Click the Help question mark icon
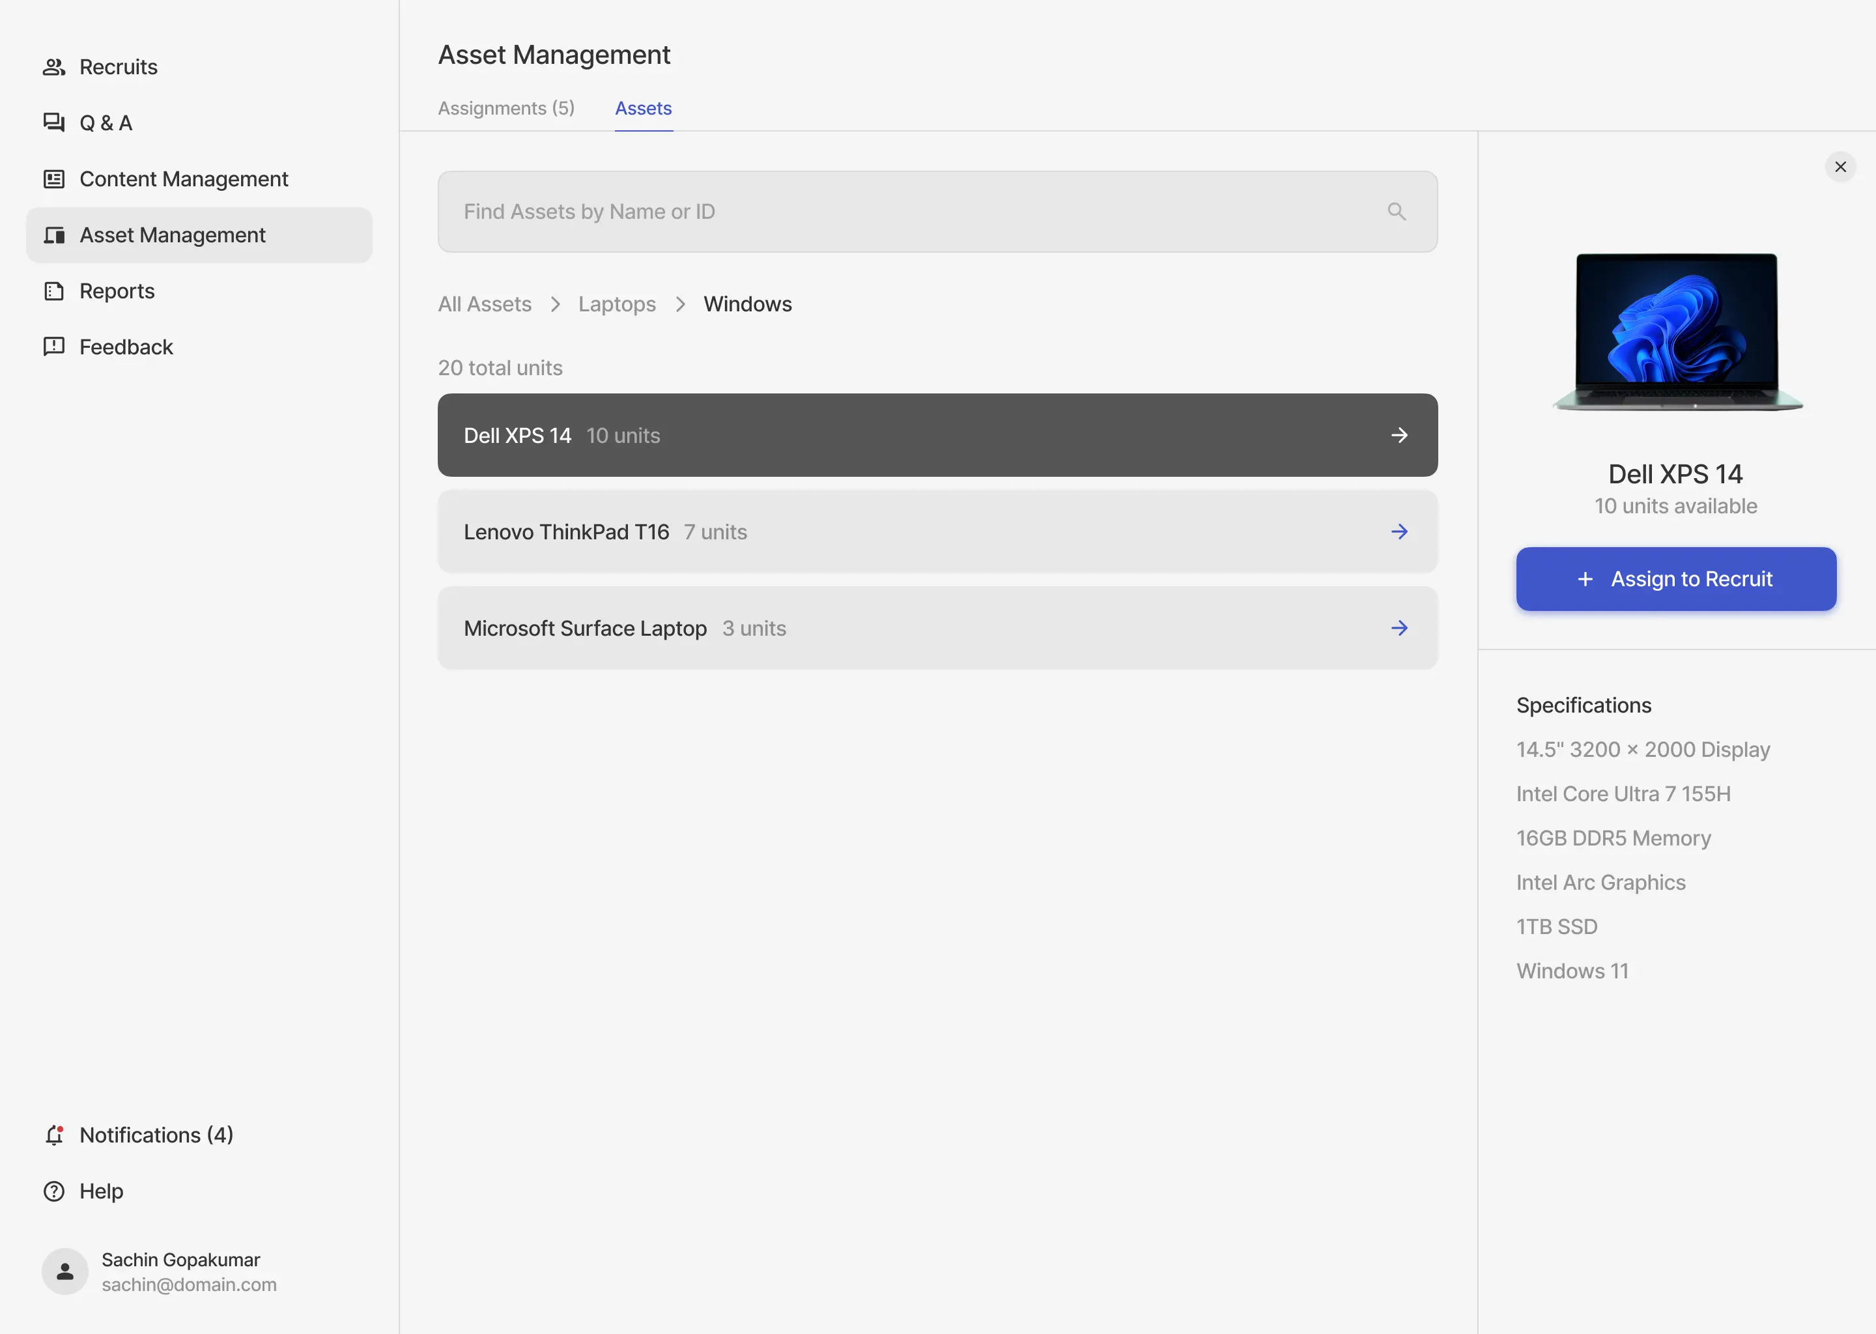The width and height of the screenshot is (1876, 1334). click(x=54, y=1191)
